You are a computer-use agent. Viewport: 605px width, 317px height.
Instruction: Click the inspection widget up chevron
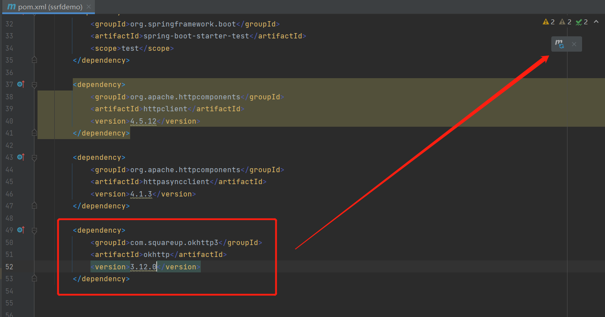tap(596, 22)
